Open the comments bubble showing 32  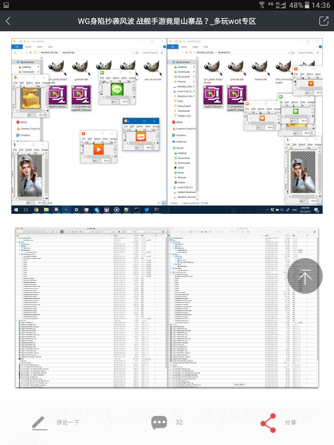(159, 422)
